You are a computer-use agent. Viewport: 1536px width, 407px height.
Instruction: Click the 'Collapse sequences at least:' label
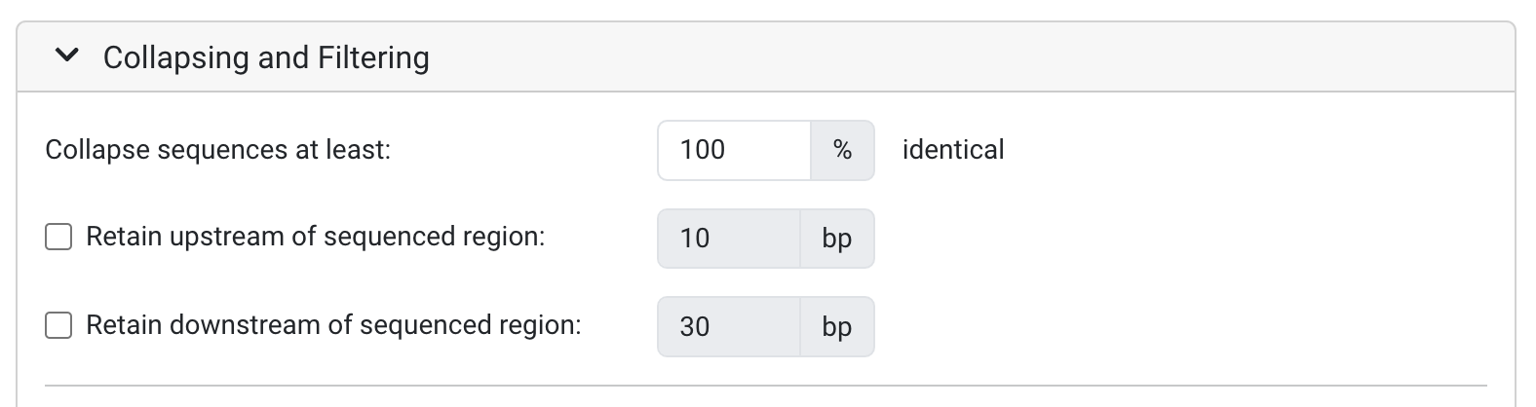click(217, 150)
